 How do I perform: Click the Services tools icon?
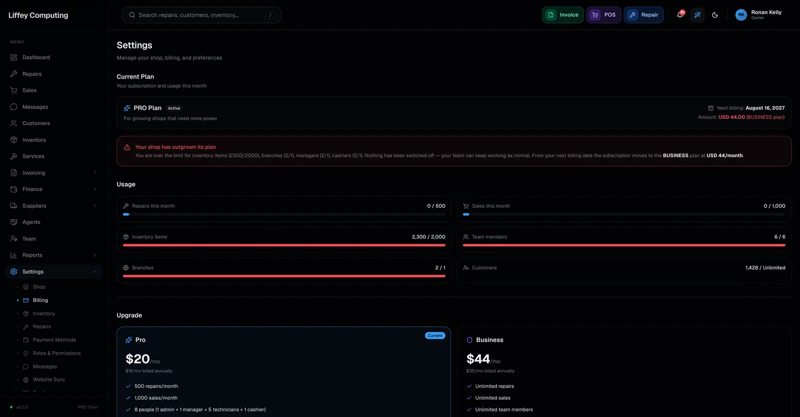tap(13, 156)
